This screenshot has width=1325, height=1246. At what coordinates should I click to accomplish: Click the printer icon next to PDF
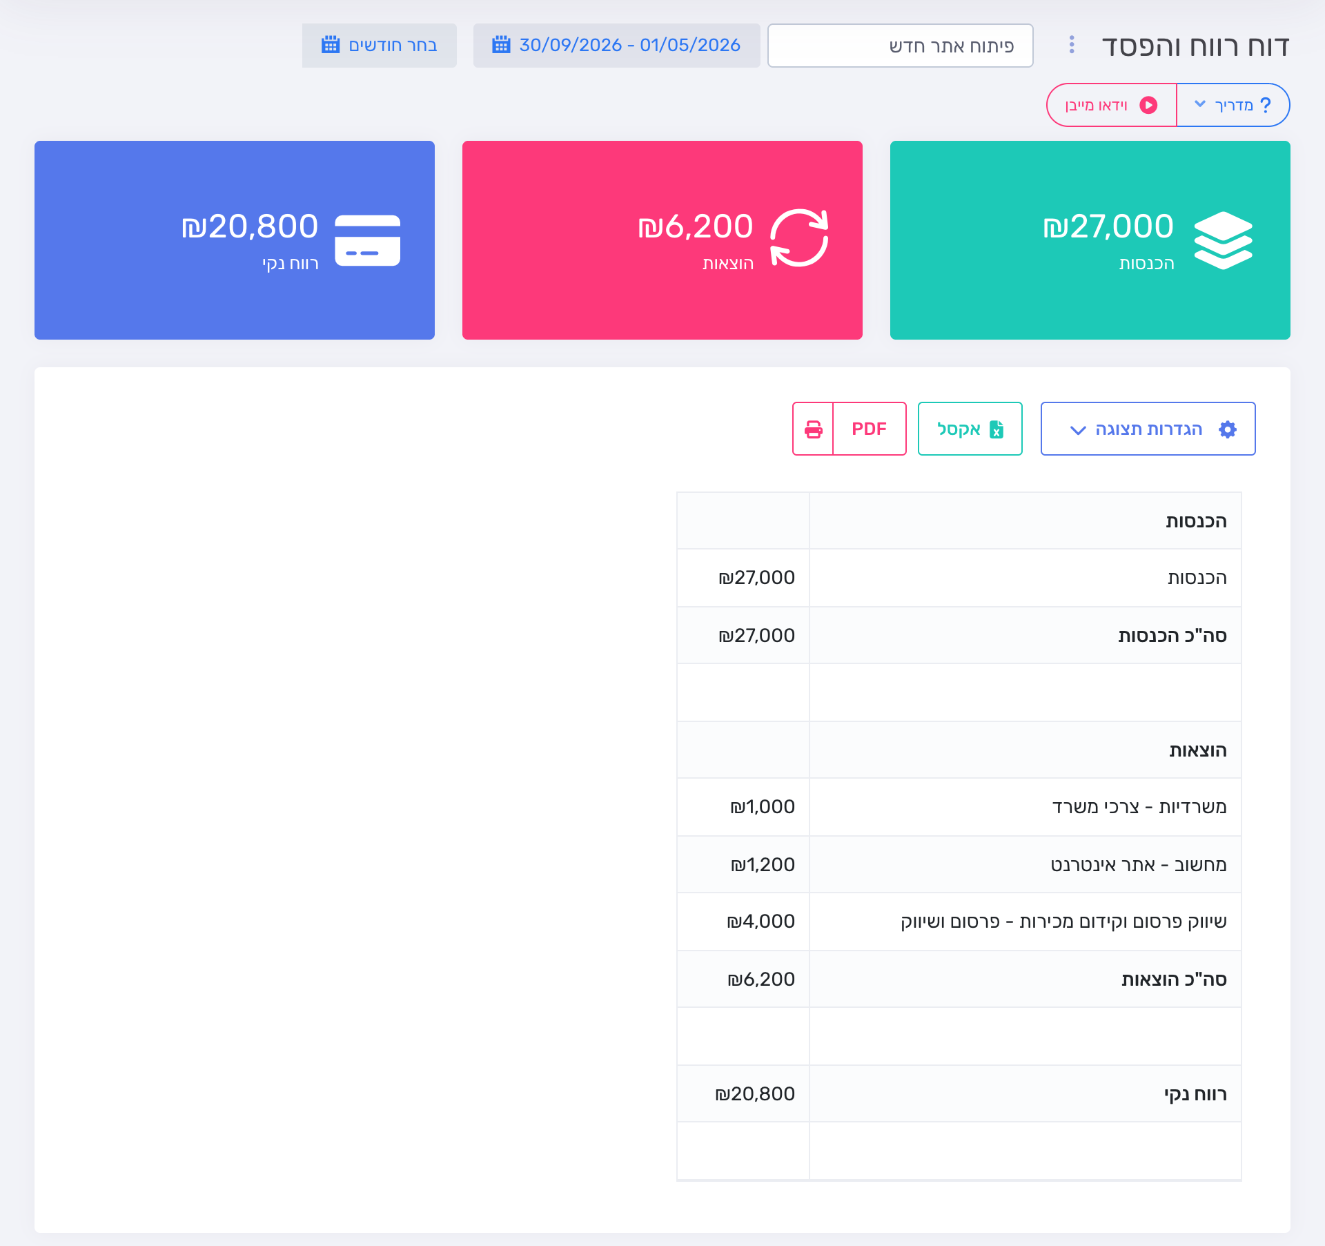coord(814,429)
